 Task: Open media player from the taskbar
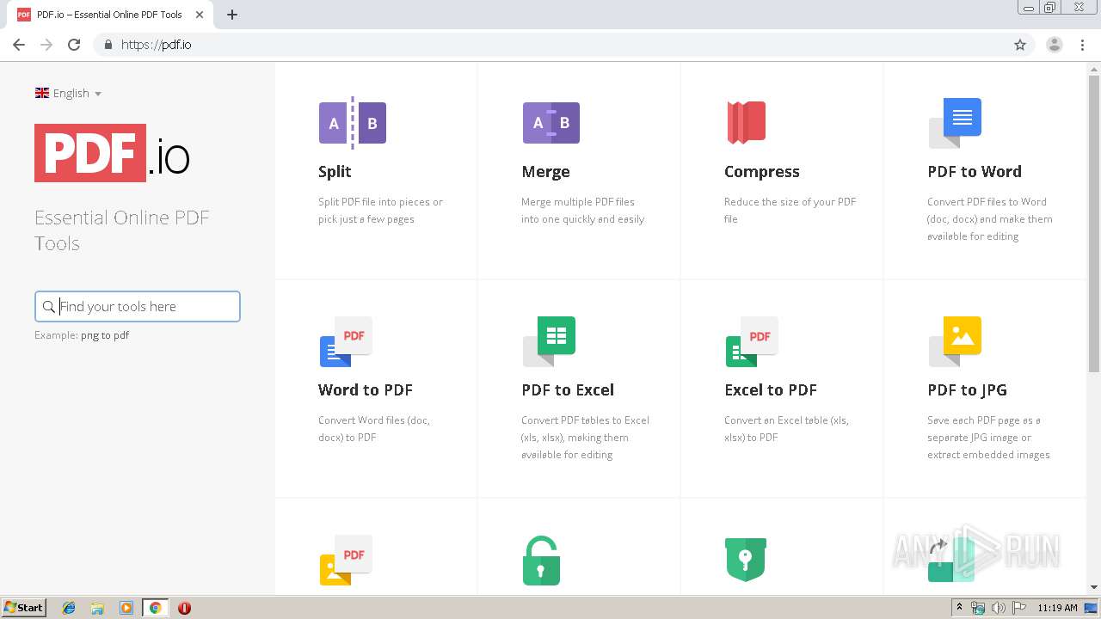click(126, 608)
